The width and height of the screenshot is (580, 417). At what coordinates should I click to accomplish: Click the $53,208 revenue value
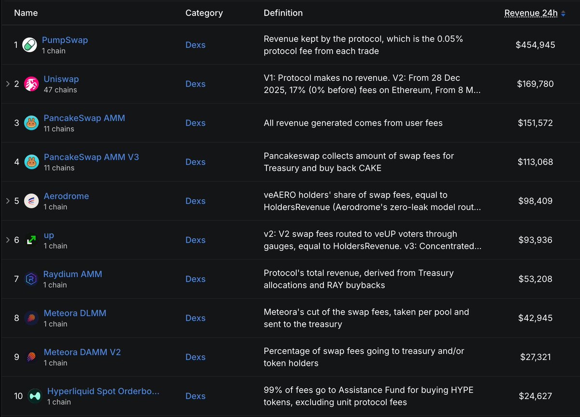pyautogui.click(x=536, y=279)
